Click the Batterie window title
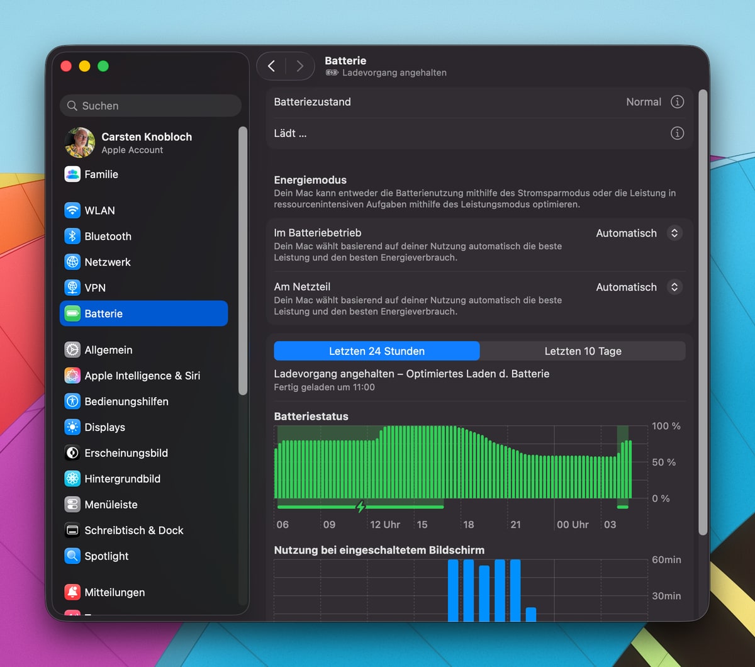Viewport: 755px width, 667px height. point(345,61)
